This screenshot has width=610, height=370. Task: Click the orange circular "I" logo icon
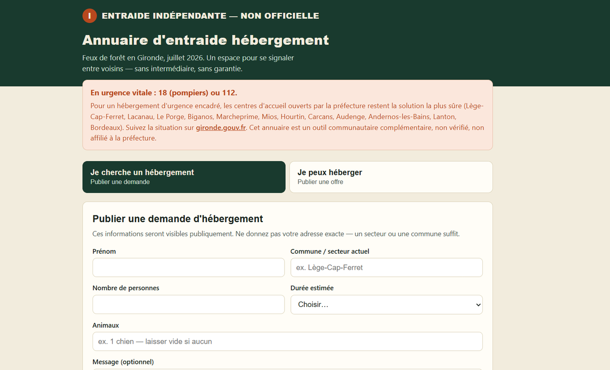coord(89,16)
